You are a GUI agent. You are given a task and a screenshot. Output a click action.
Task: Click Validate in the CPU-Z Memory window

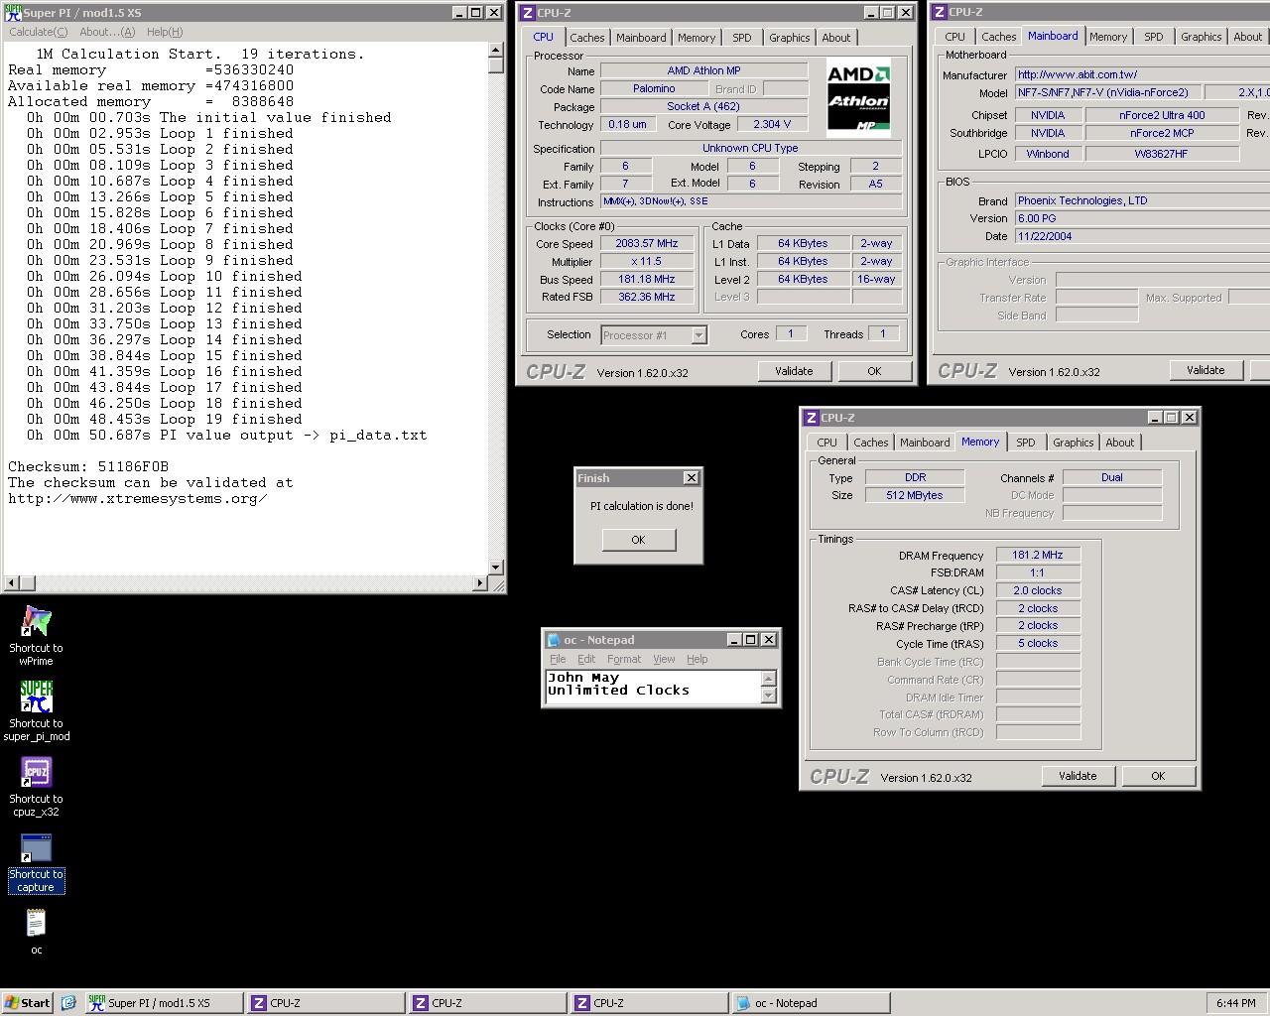tap(1078, 776)
